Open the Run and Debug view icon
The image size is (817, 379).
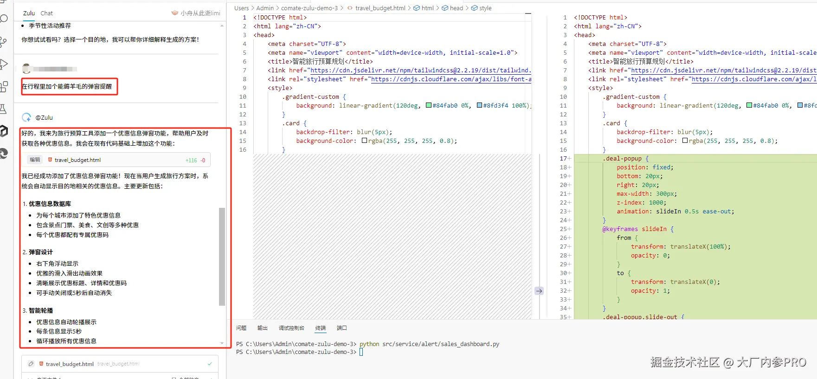[3, 64]
